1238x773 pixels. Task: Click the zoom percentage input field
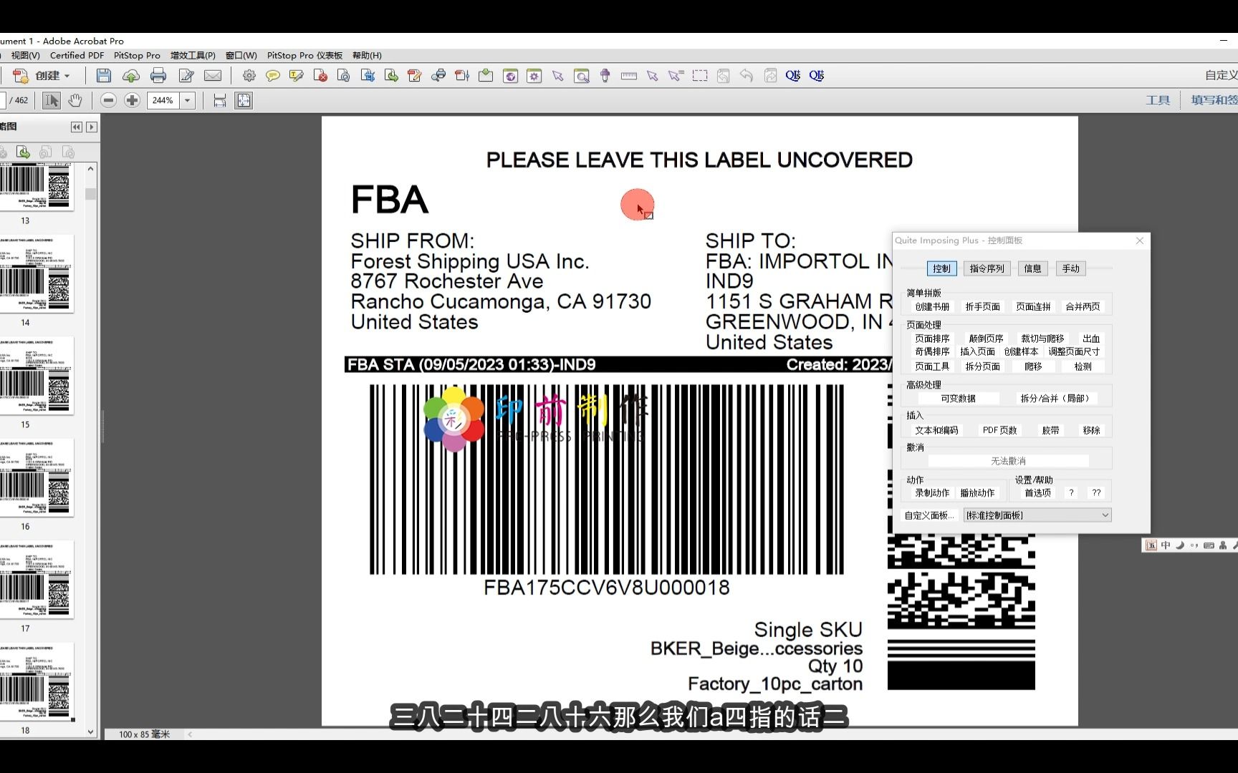point(163,101)
